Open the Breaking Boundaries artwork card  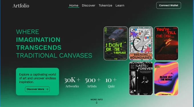(141, 43)
